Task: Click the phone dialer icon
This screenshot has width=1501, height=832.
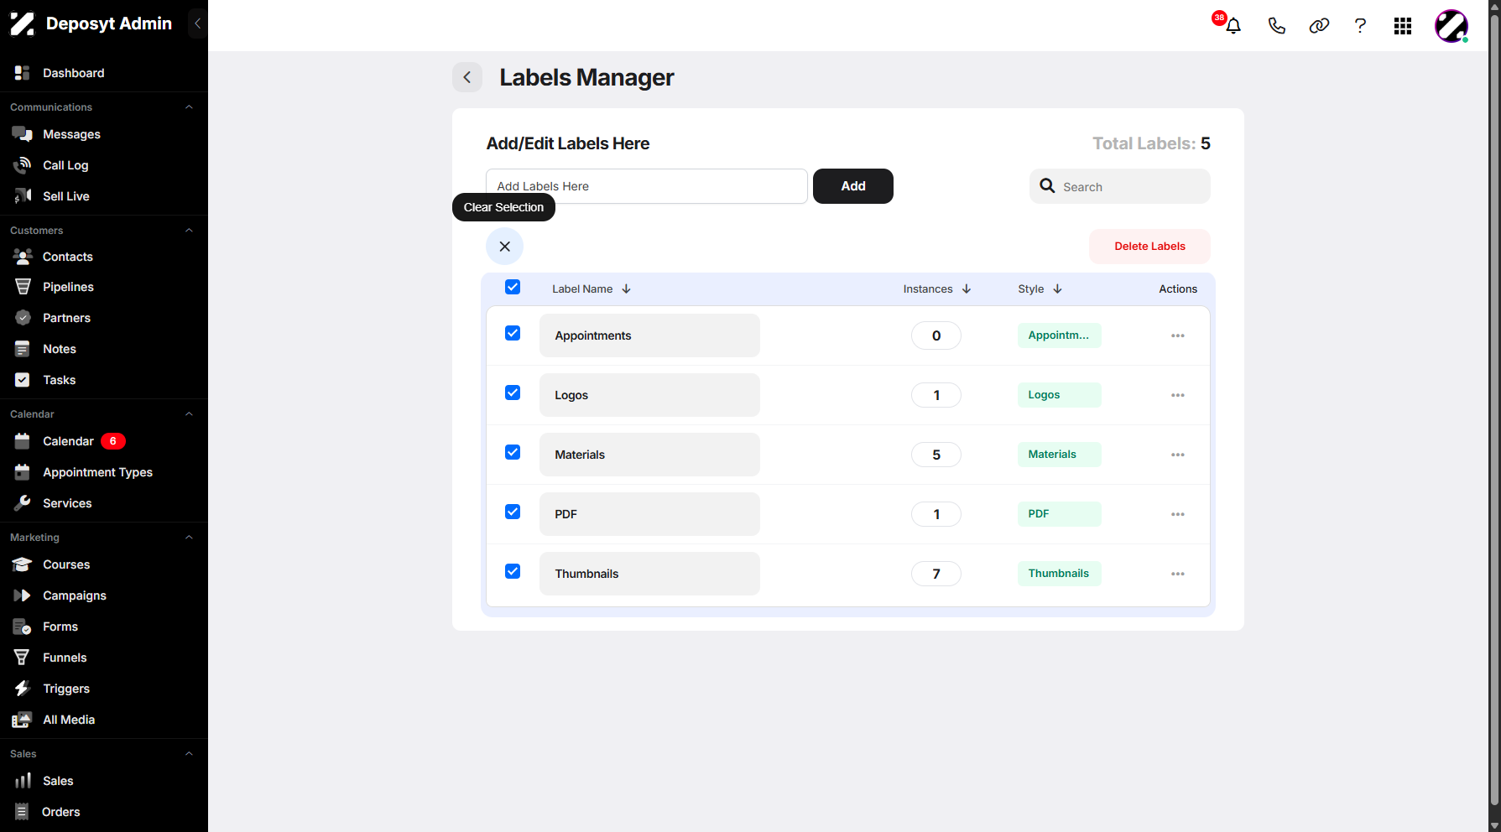Action: click(1276, 26)
